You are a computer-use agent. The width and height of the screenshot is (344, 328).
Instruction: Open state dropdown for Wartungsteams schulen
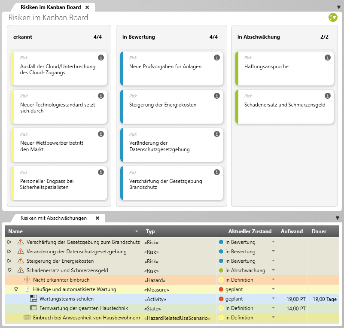tap(273, 299)
